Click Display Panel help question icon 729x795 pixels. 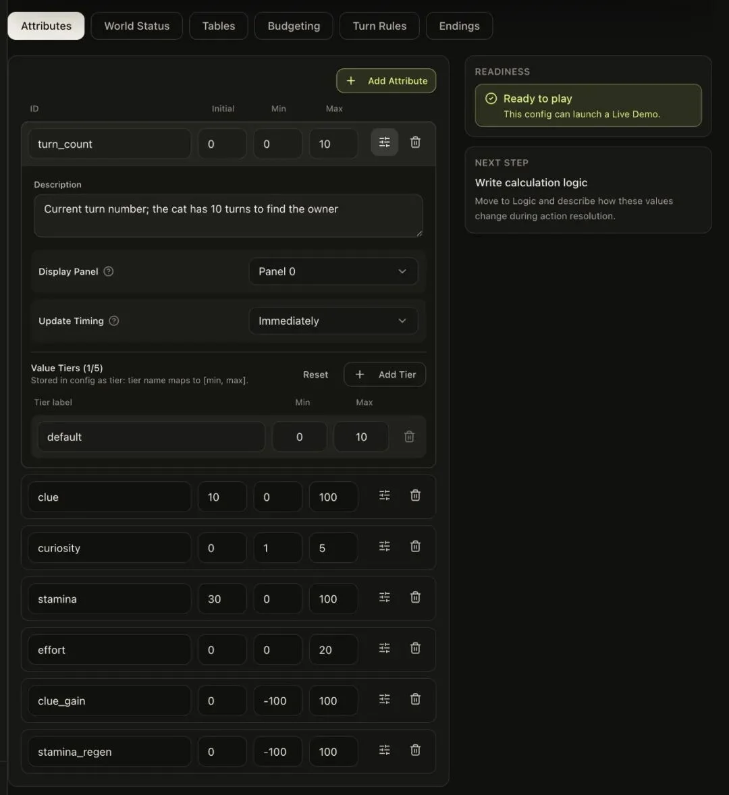pos(109,271)
